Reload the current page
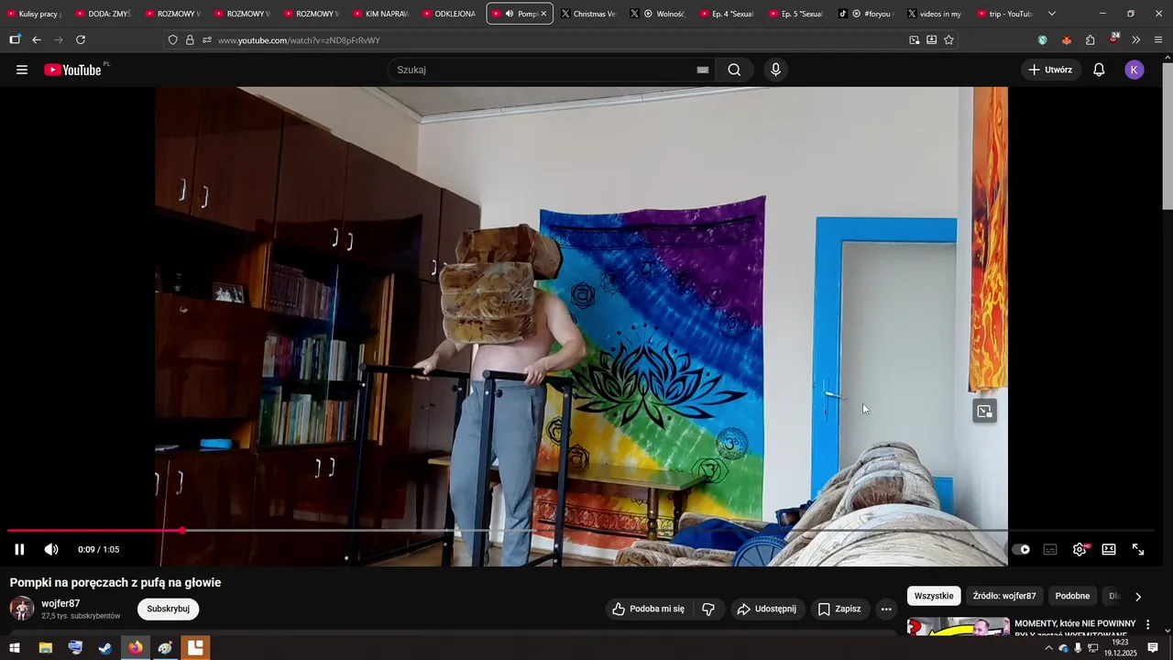 (81, 40)
